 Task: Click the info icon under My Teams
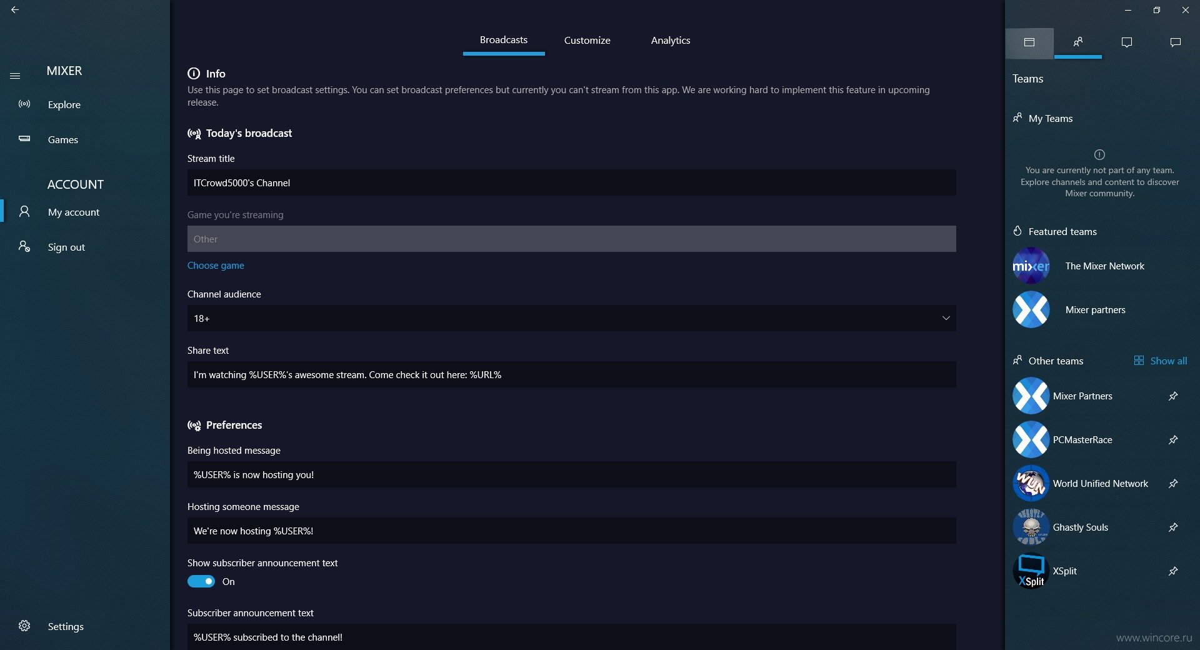[1099, 154]
